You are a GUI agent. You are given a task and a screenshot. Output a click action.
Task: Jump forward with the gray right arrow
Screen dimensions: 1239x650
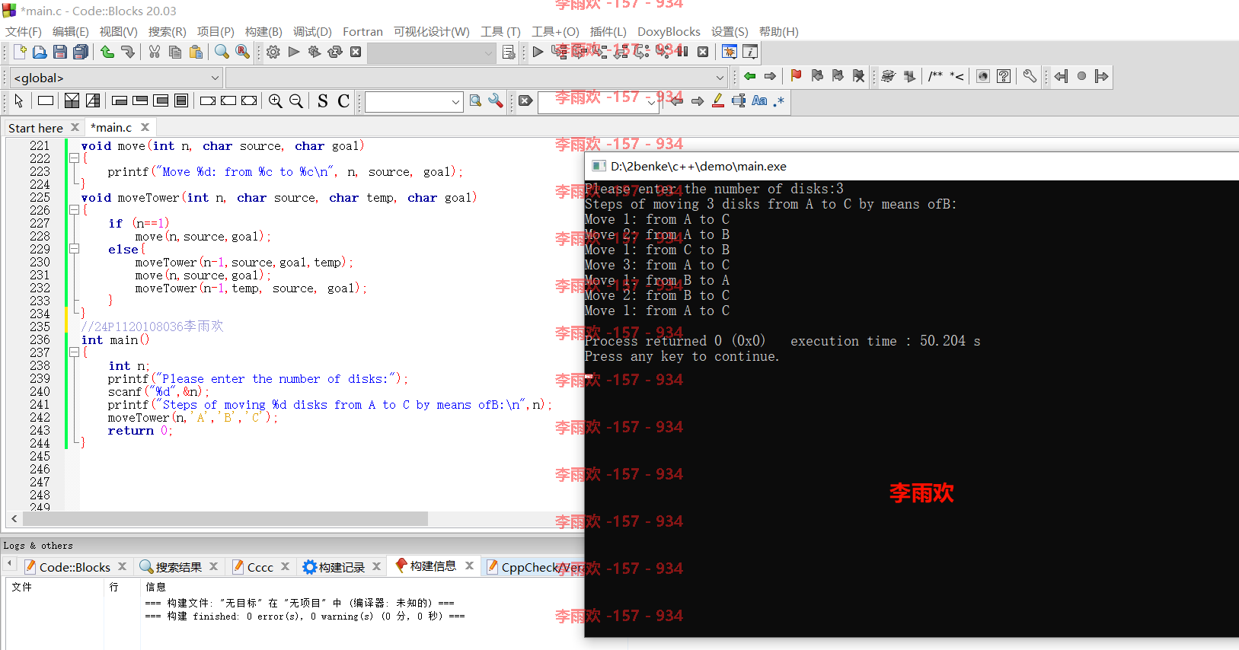[x=771, y=76]
